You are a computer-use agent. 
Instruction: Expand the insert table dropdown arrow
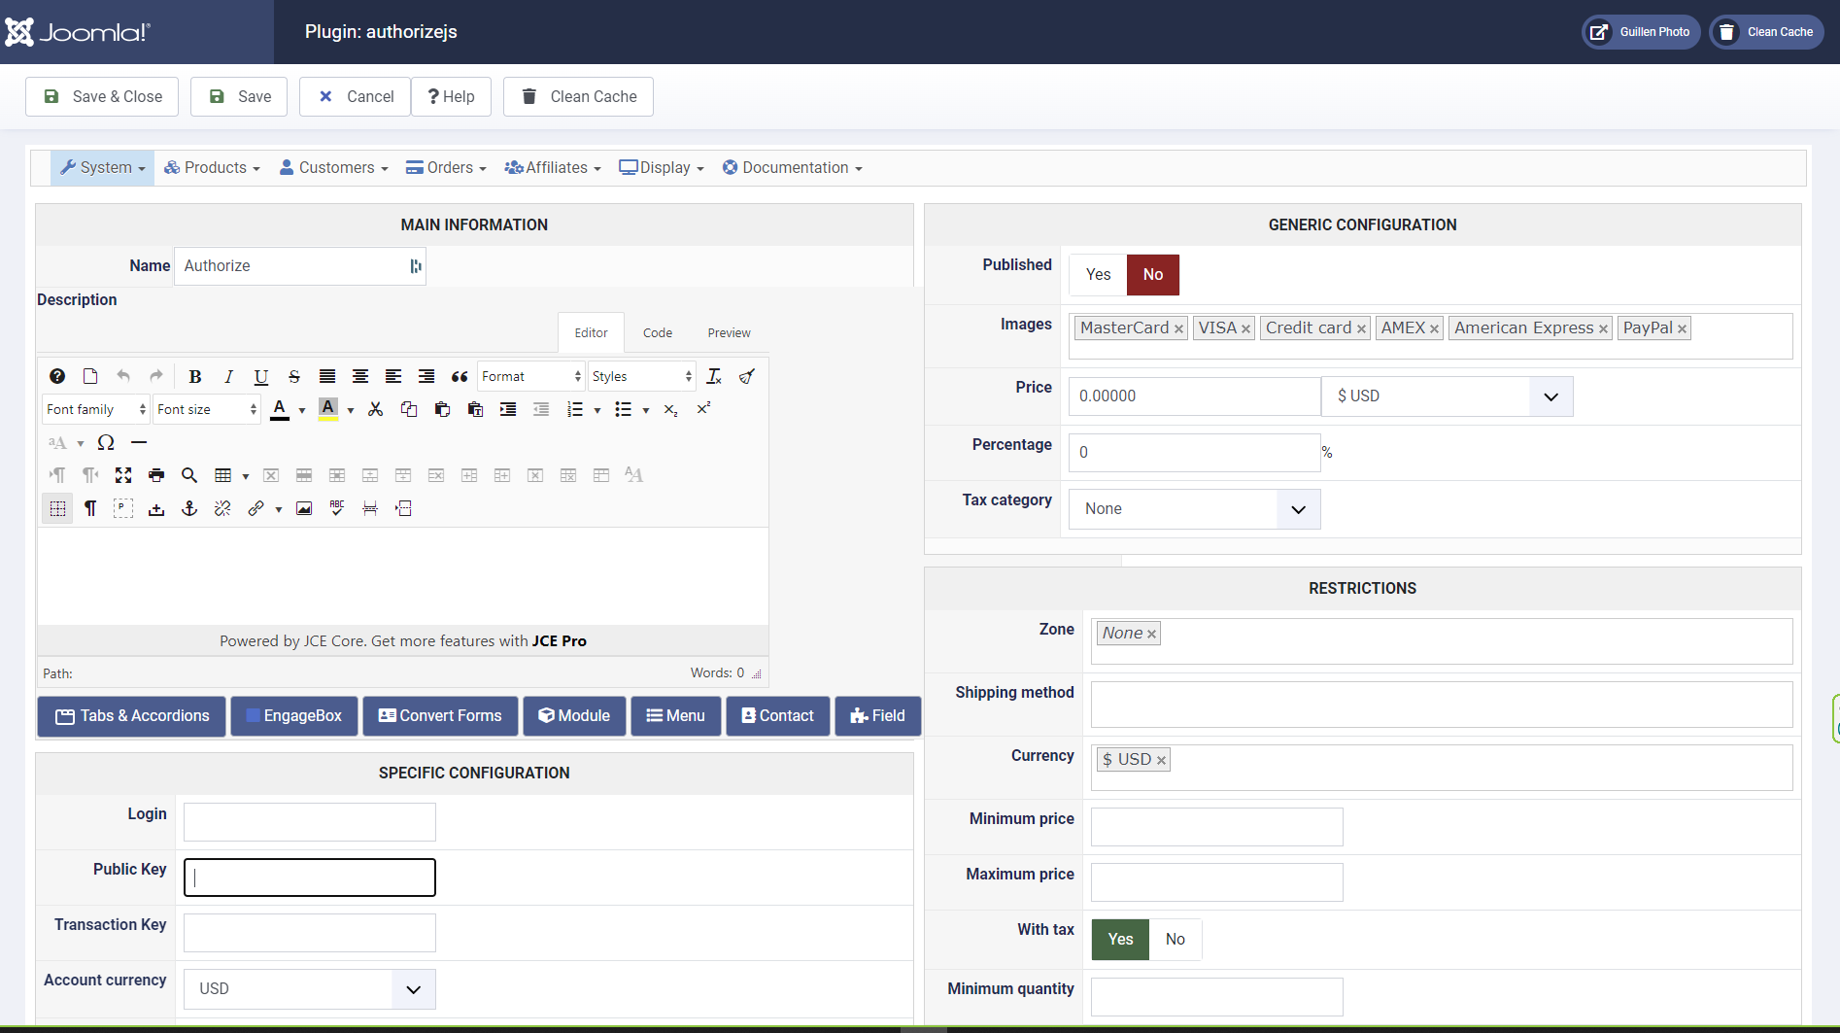[246, 476]
